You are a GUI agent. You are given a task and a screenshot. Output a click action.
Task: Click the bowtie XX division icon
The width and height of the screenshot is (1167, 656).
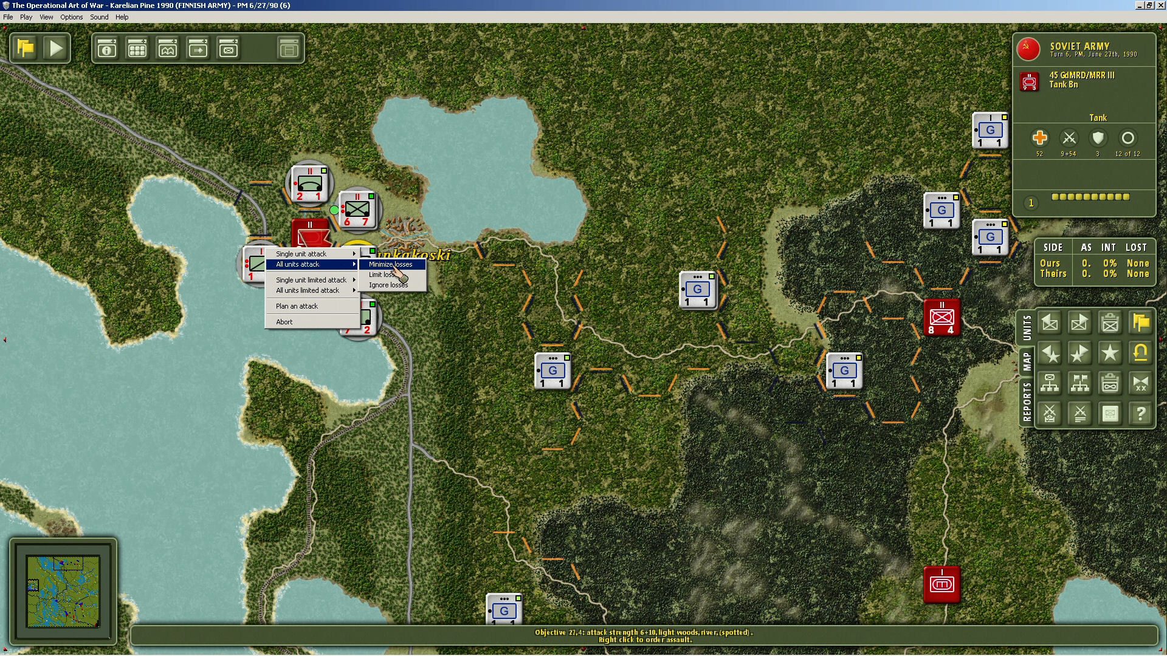[1140, 384]
